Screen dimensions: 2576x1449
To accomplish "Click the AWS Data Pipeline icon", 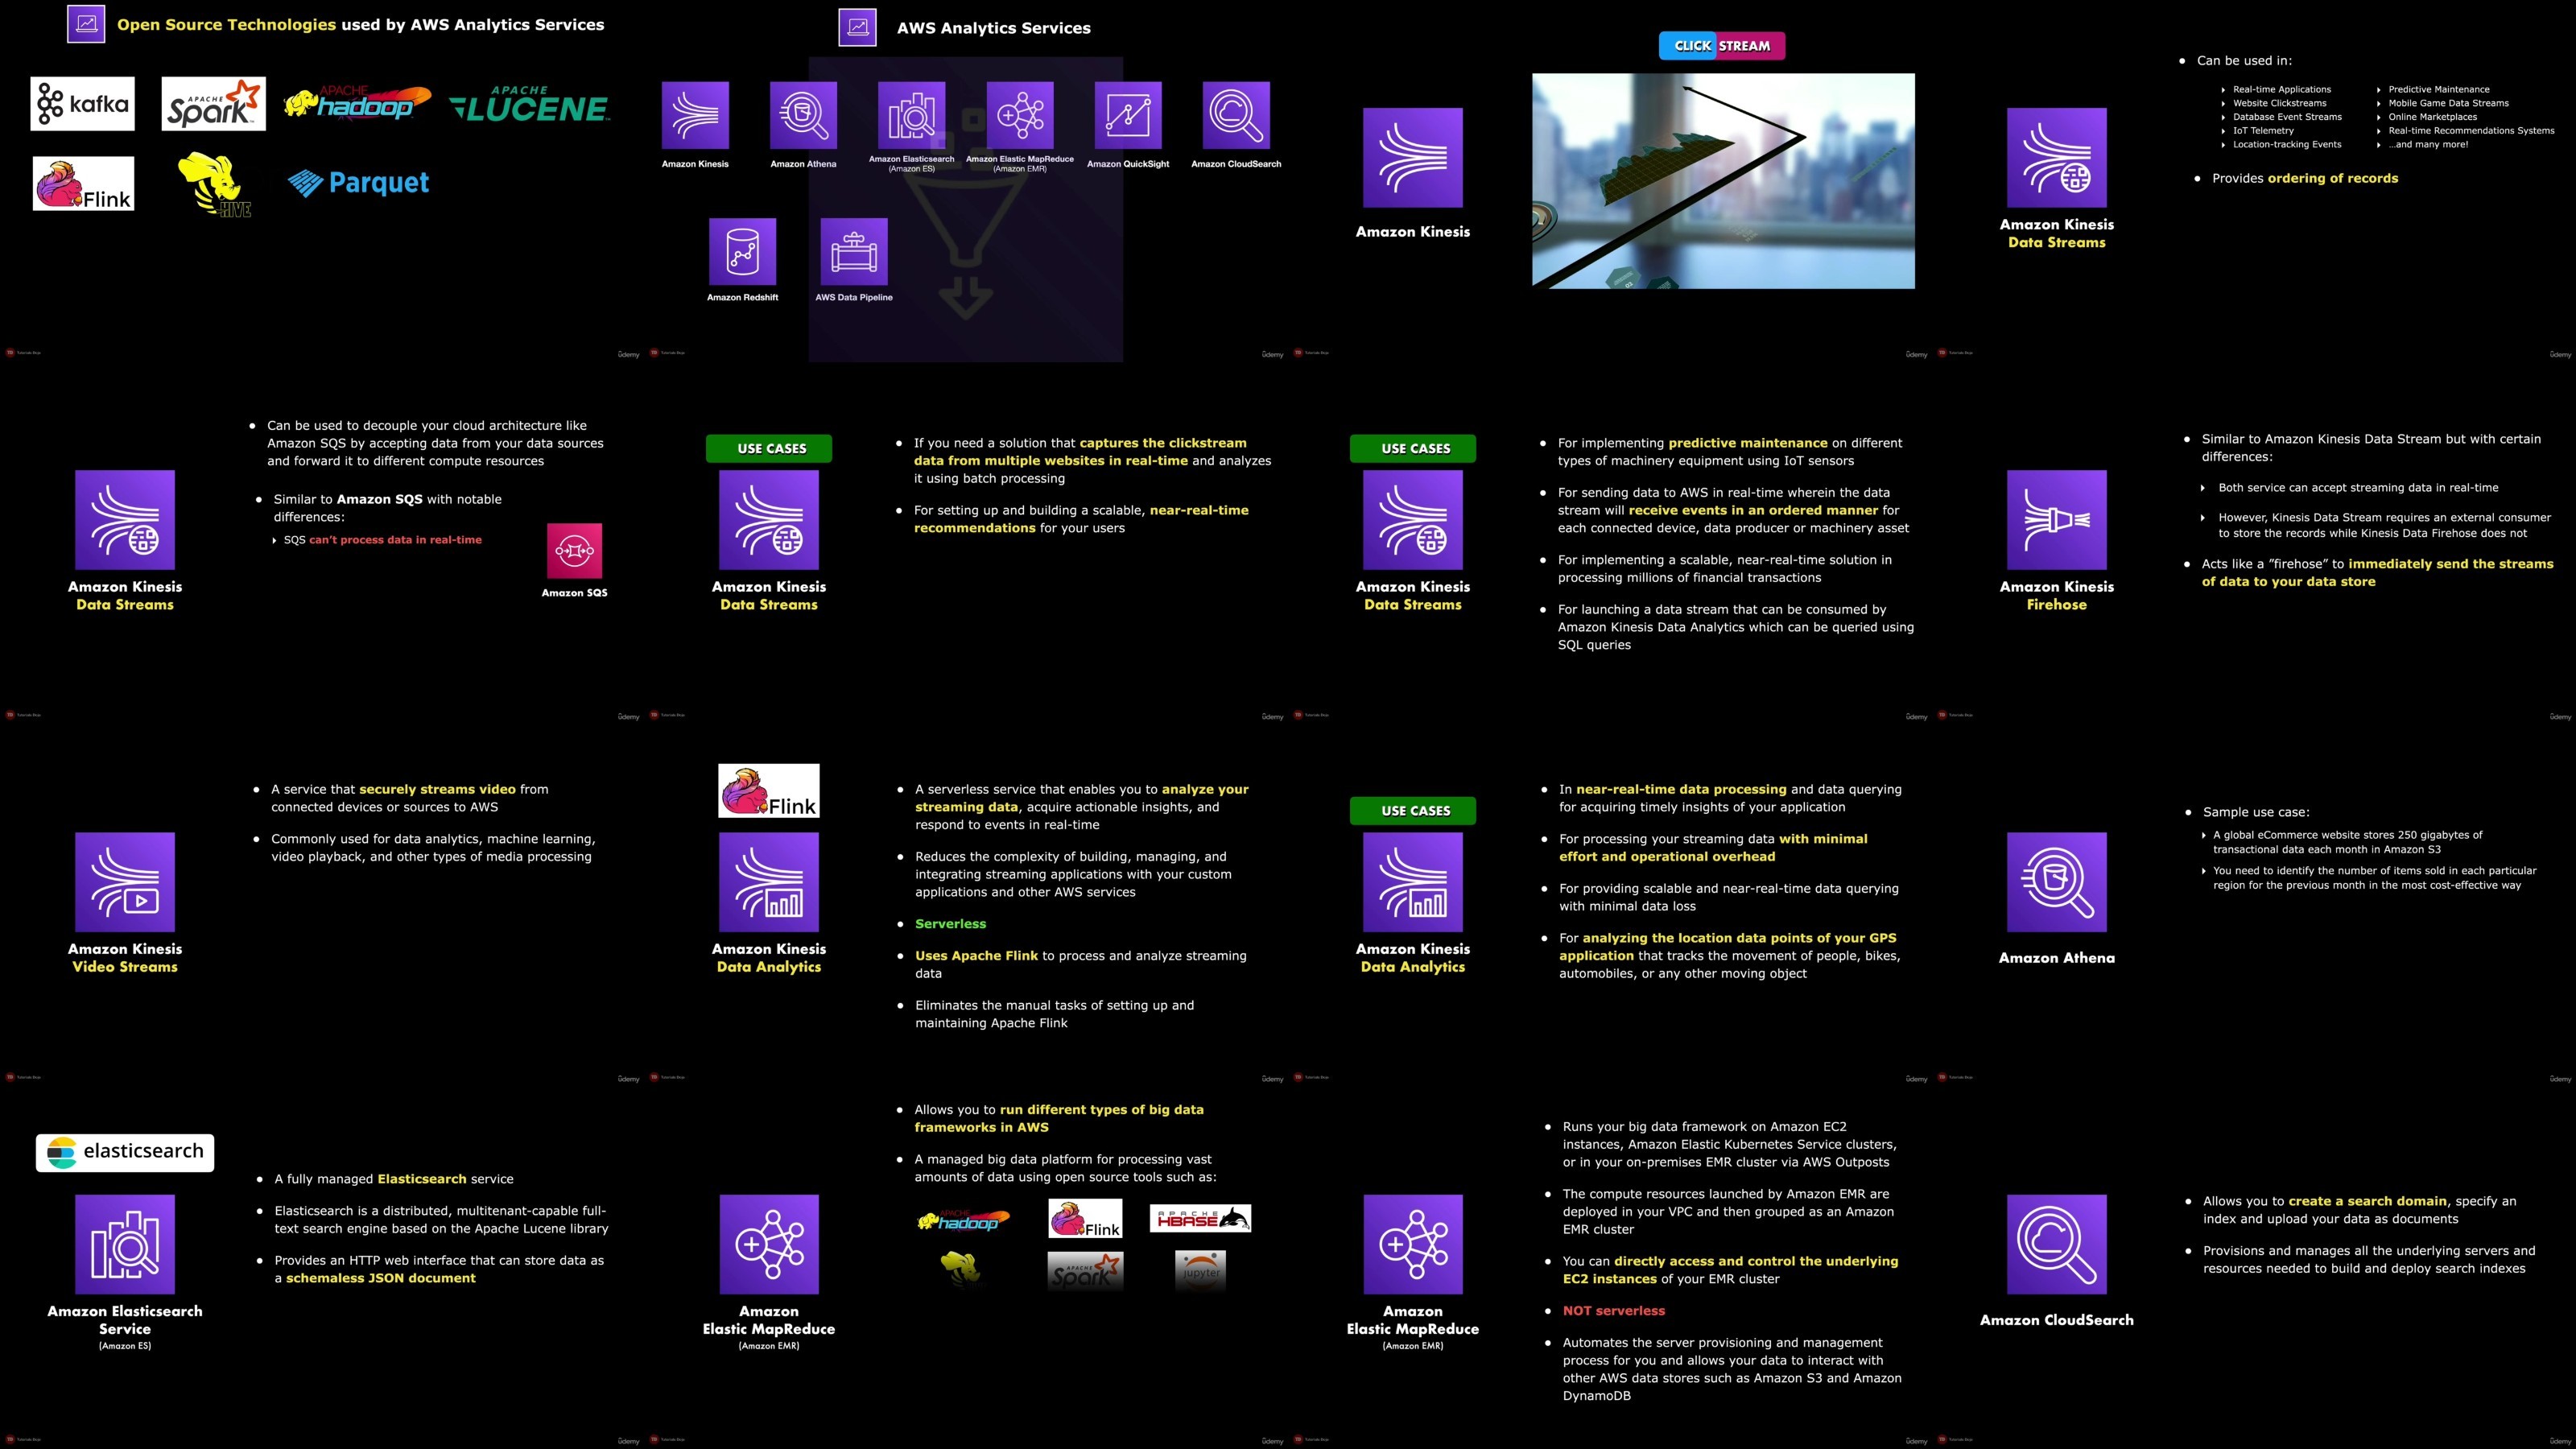I will 854,252.
